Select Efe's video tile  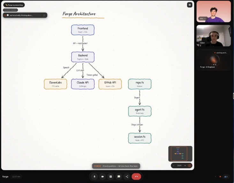click(x=214, y=11)
